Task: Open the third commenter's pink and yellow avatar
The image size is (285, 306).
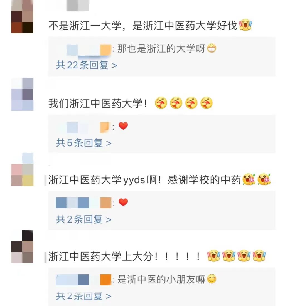Action: pyautogui.click(x=22, y=169)
